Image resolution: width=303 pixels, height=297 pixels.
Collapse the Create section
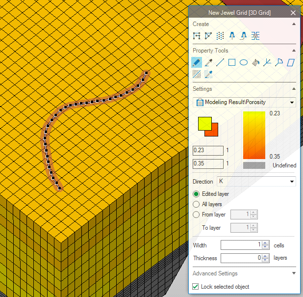(x=294, y=24)
